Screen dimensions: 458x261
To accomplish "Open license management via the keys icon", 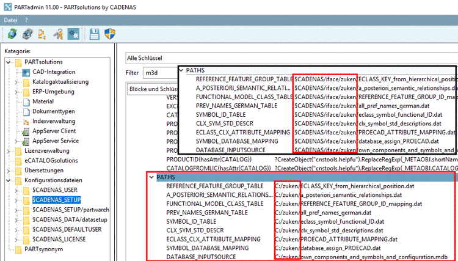I will pyautogui.click(x=58, y=34).
